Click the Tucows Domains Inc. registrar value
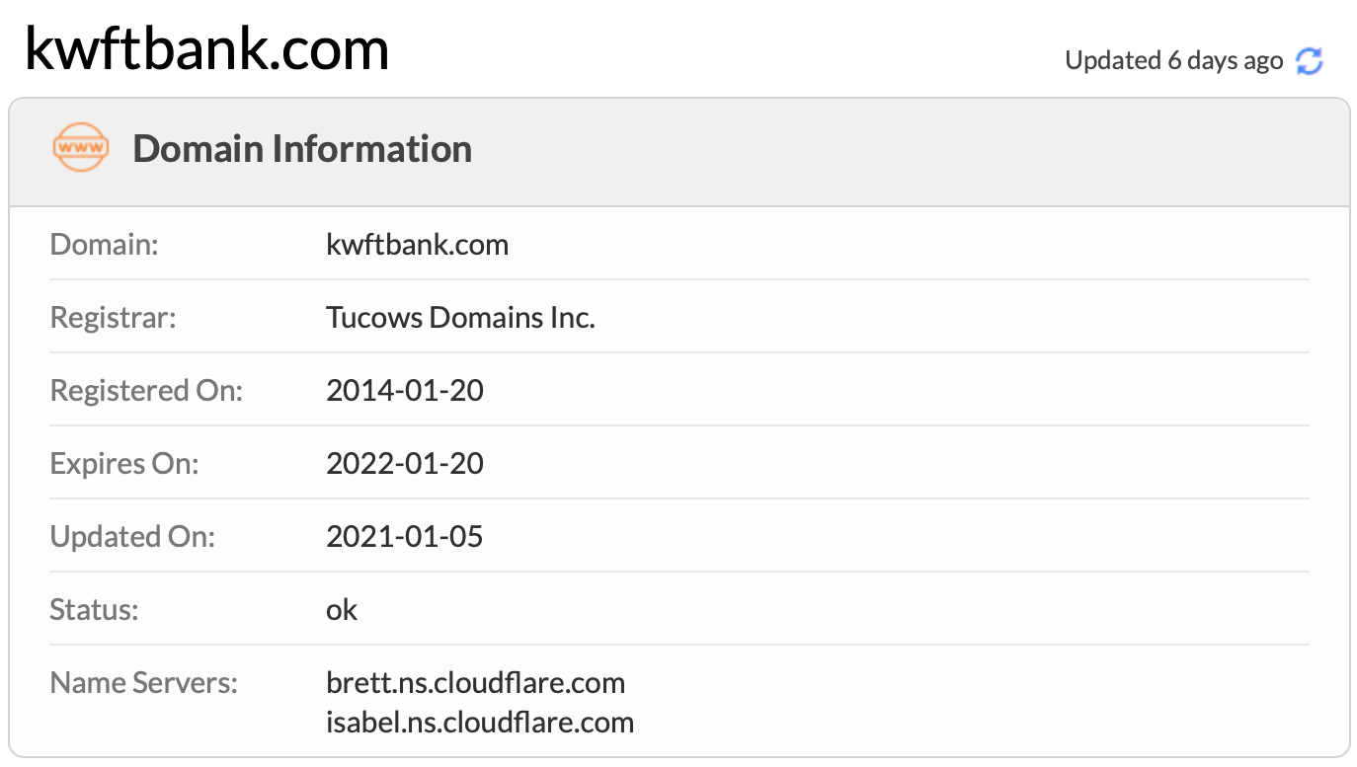Screen dimensions: 1357x767 [x=460, y=318]
